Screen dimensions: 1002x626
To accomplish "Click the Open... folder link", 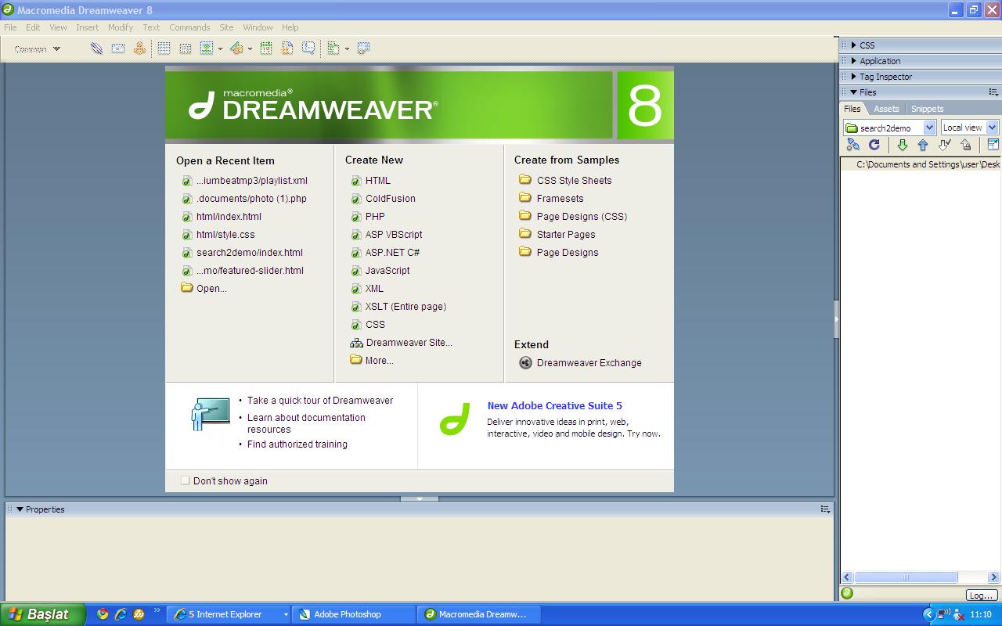I will [x=211, y=289].
